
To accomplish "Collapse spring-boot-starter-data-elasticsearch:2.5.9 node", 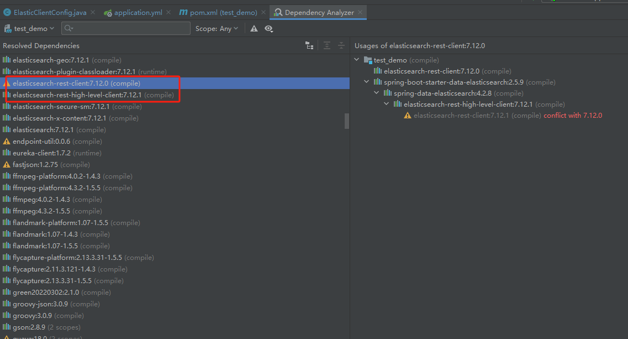I will (366, 81).
